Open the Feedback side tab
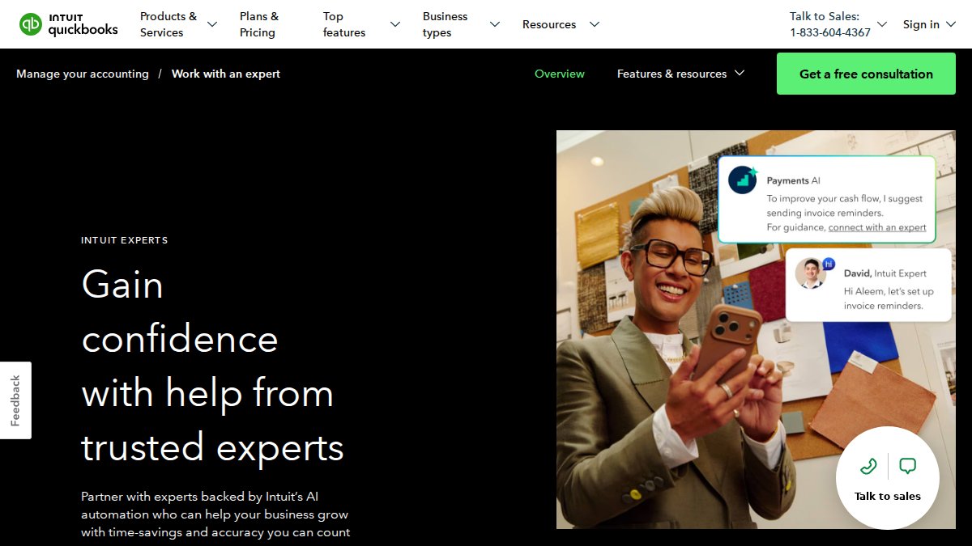Viewport: 972px width, 546px height. pos(15,400)
